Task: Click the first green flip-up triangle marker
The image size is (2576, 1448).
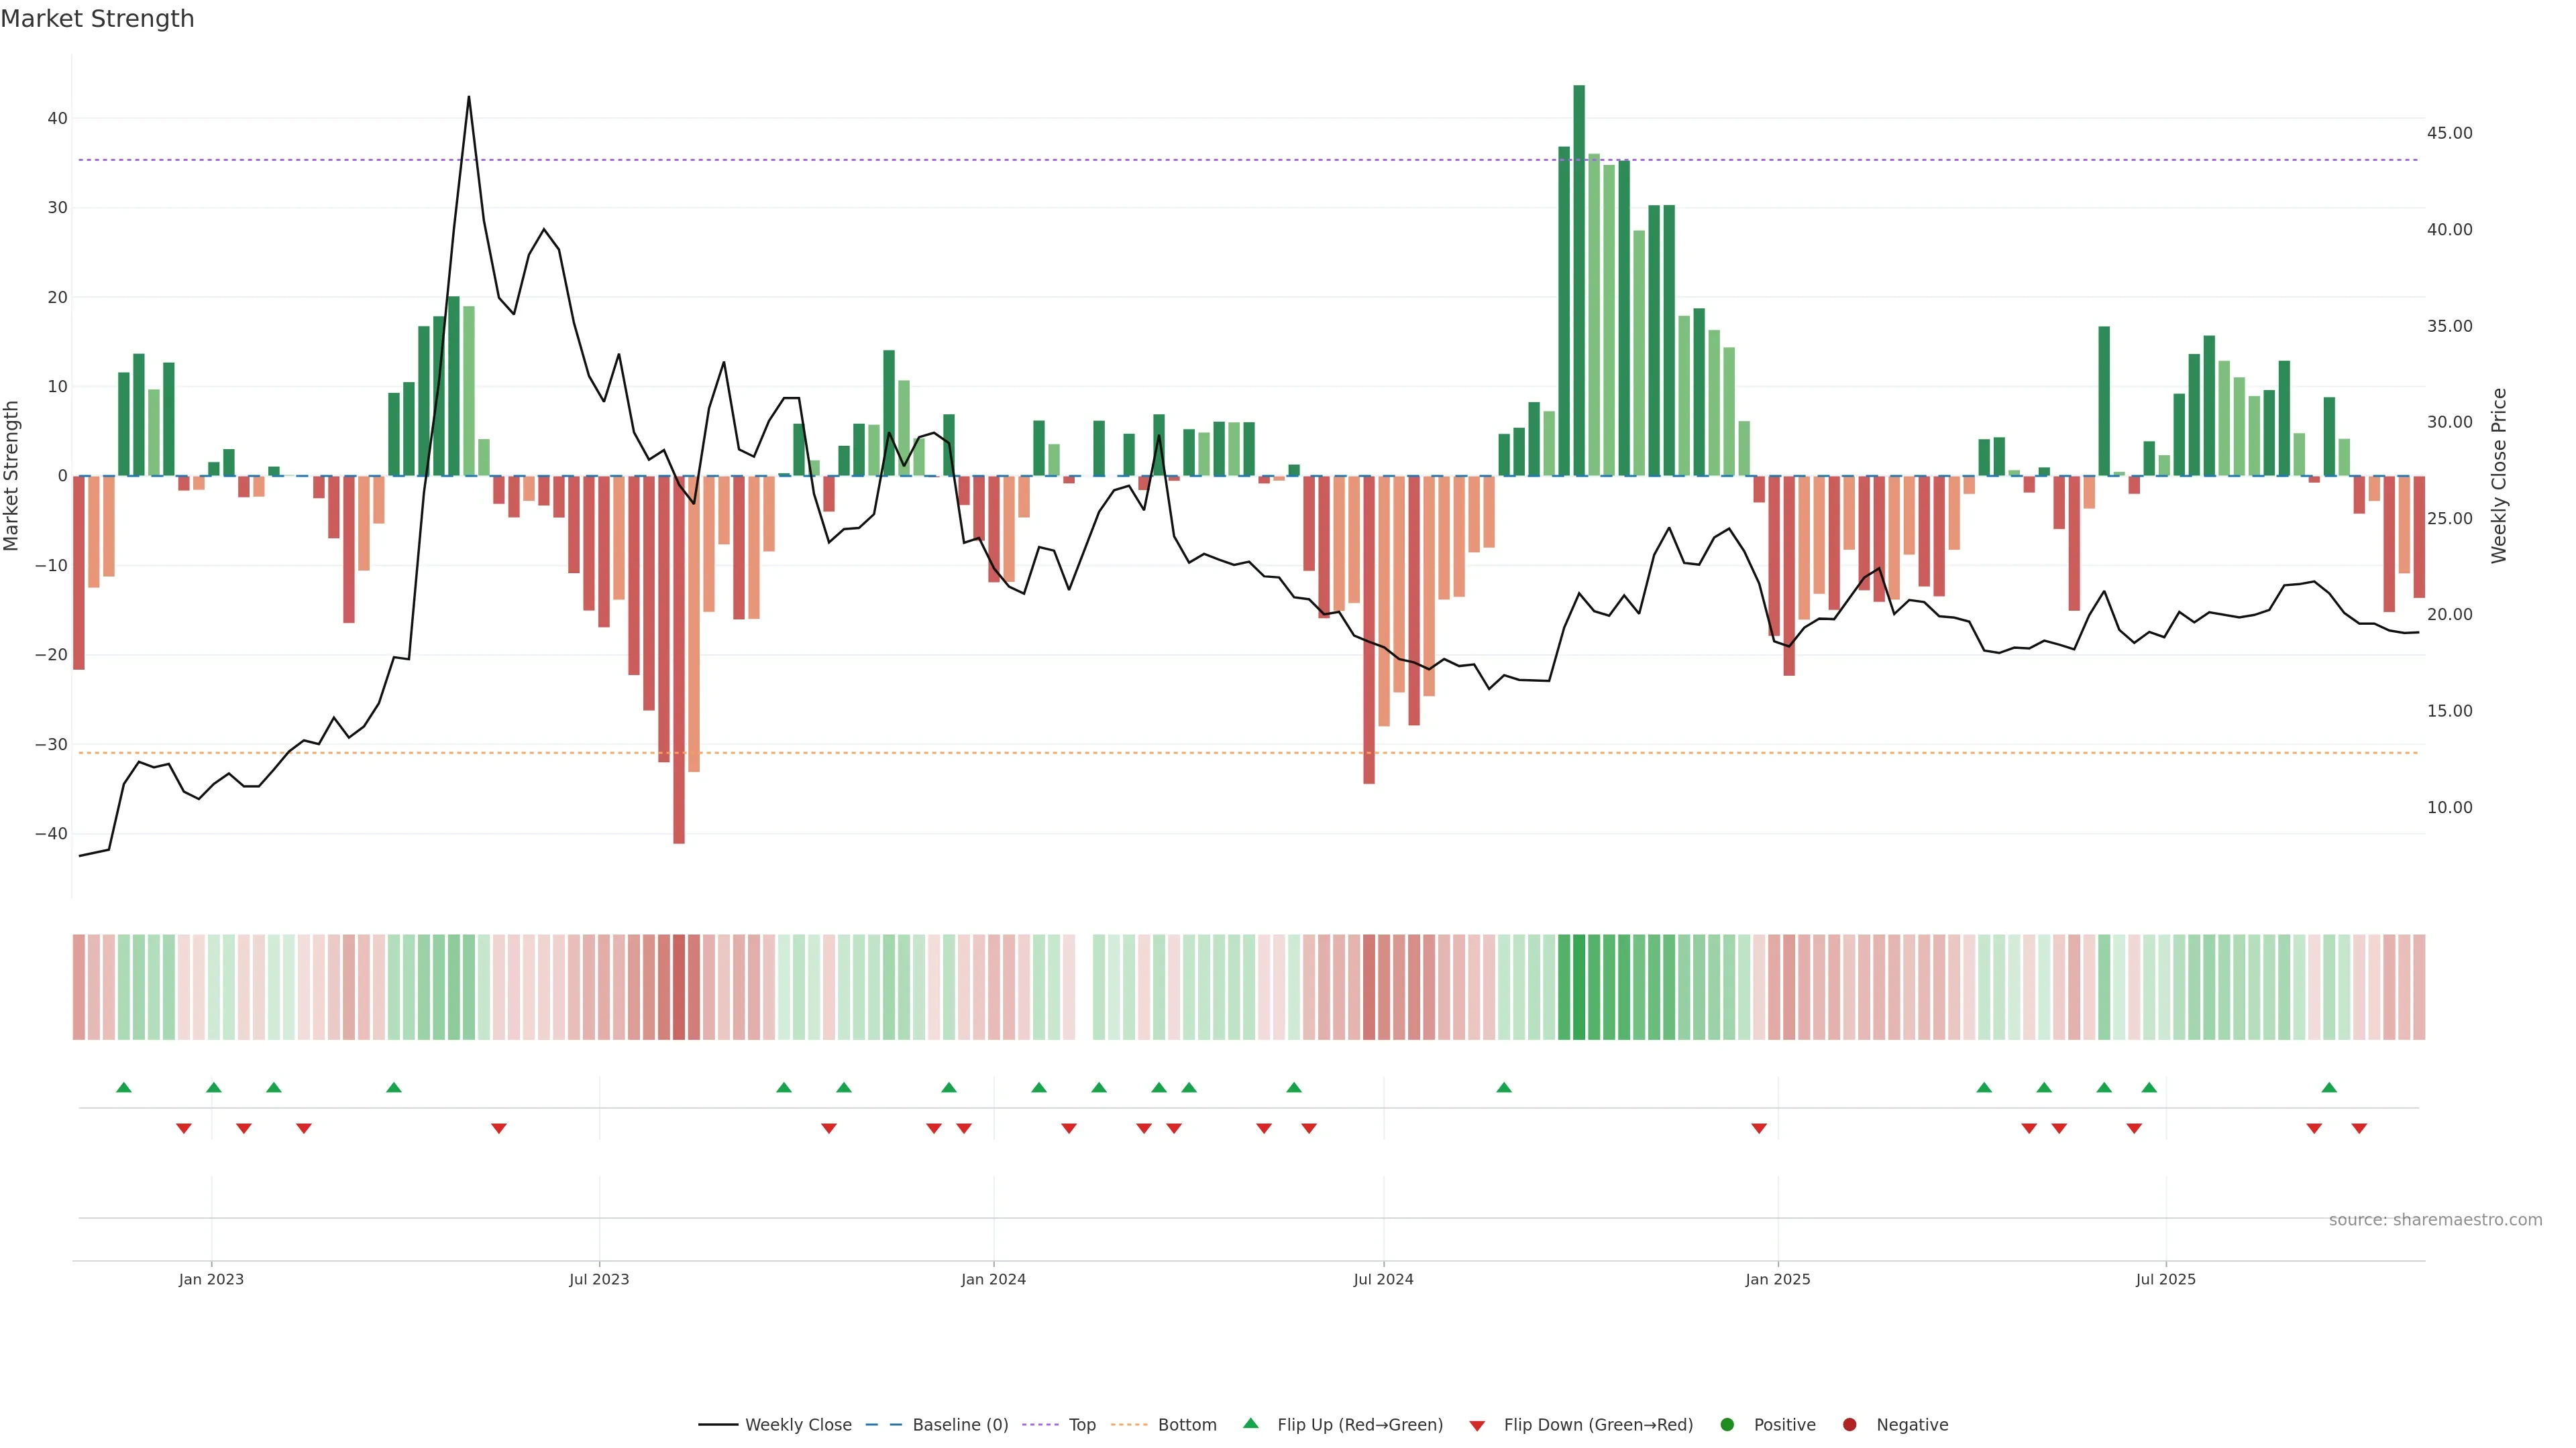Action: click(124, 1087)
